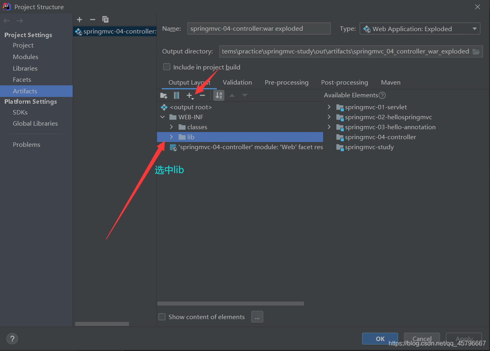Open the Type dropdown Web Application: Exploded
This screenshot has width=490, height=351.
[x=420, y=29]
